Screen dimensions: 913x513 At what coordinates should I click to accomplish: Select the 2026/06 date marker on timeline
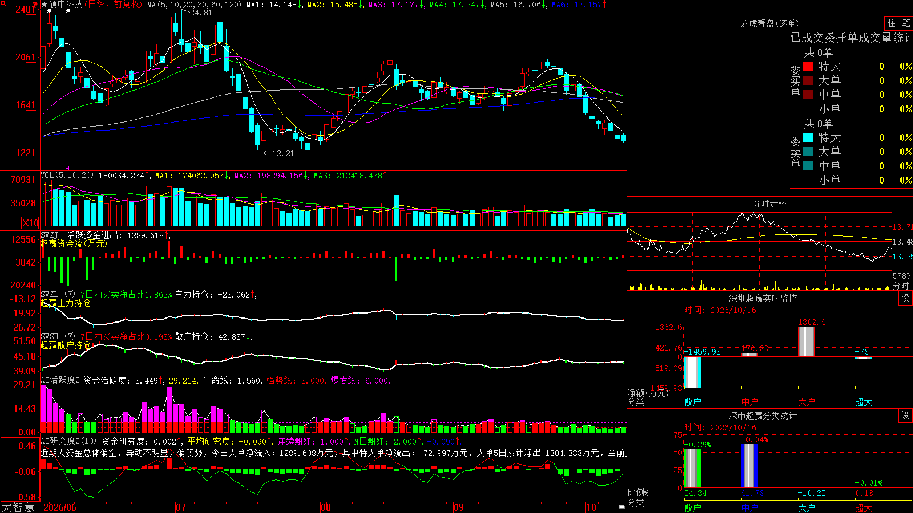point(60,507)
